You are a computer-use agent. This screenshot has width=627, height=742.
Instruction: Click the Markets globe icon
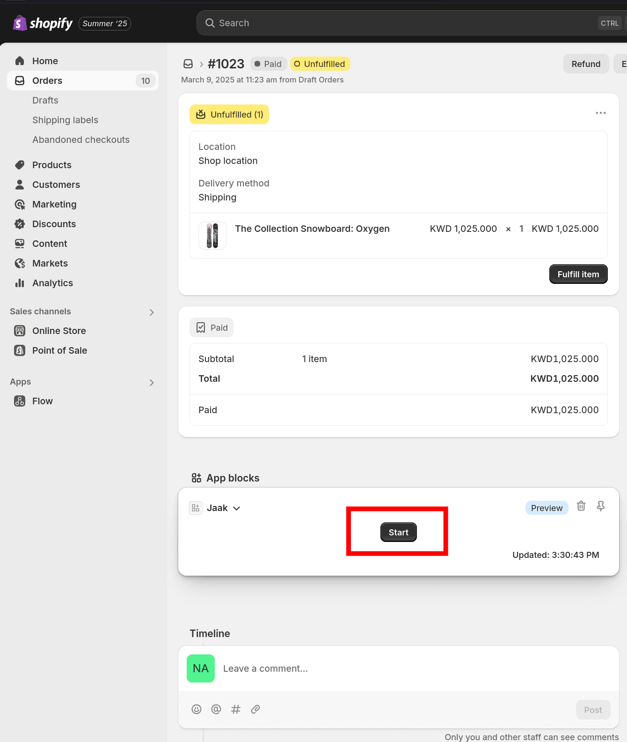20,263
